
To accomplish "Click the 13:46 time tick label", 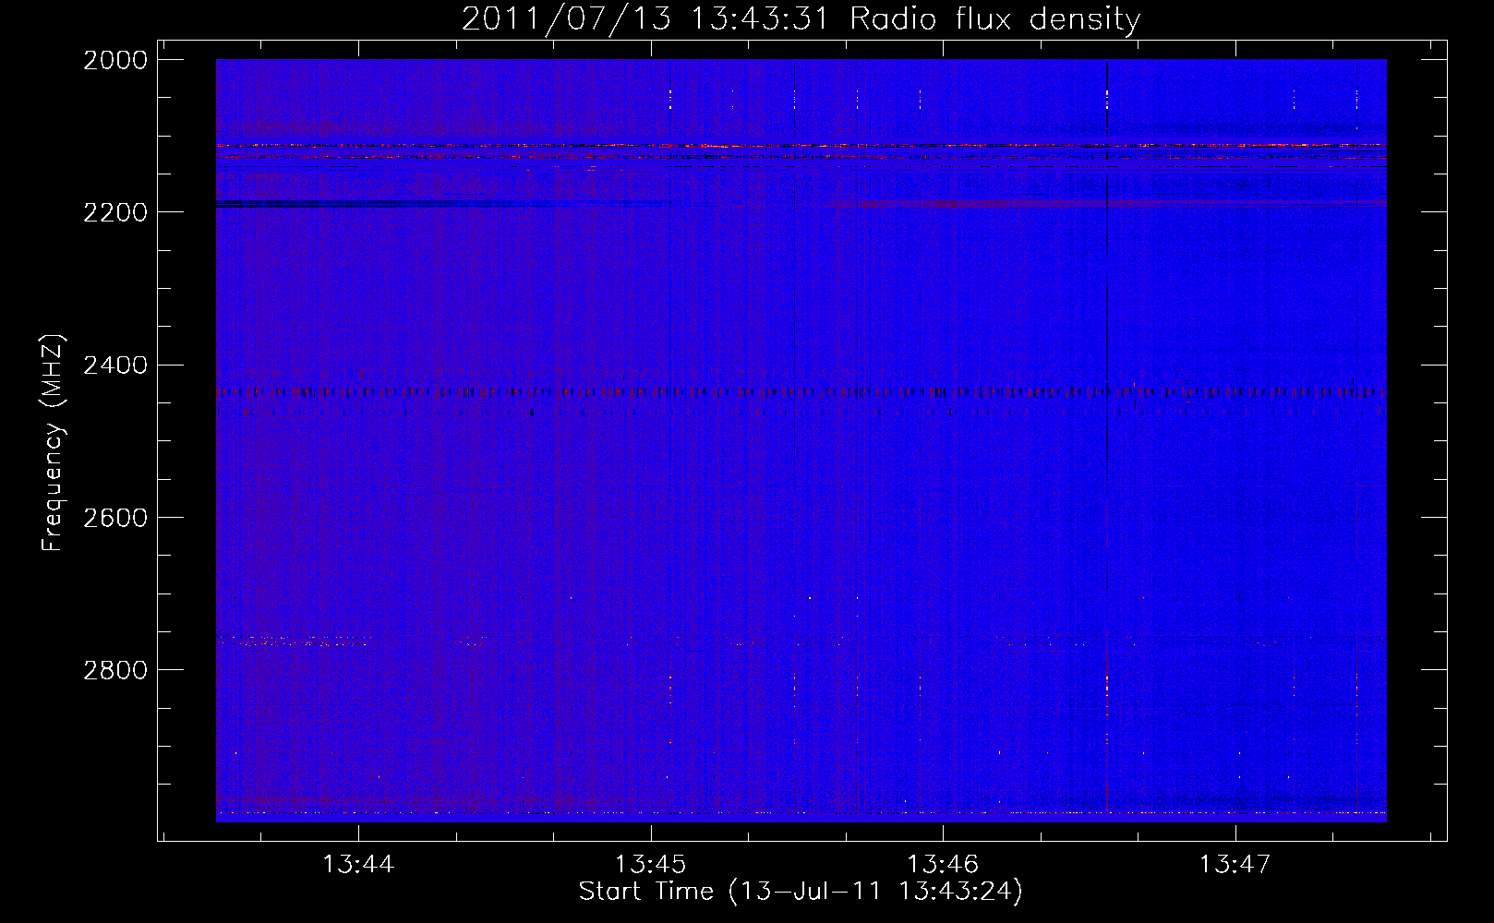I will [x=943, y=864].
